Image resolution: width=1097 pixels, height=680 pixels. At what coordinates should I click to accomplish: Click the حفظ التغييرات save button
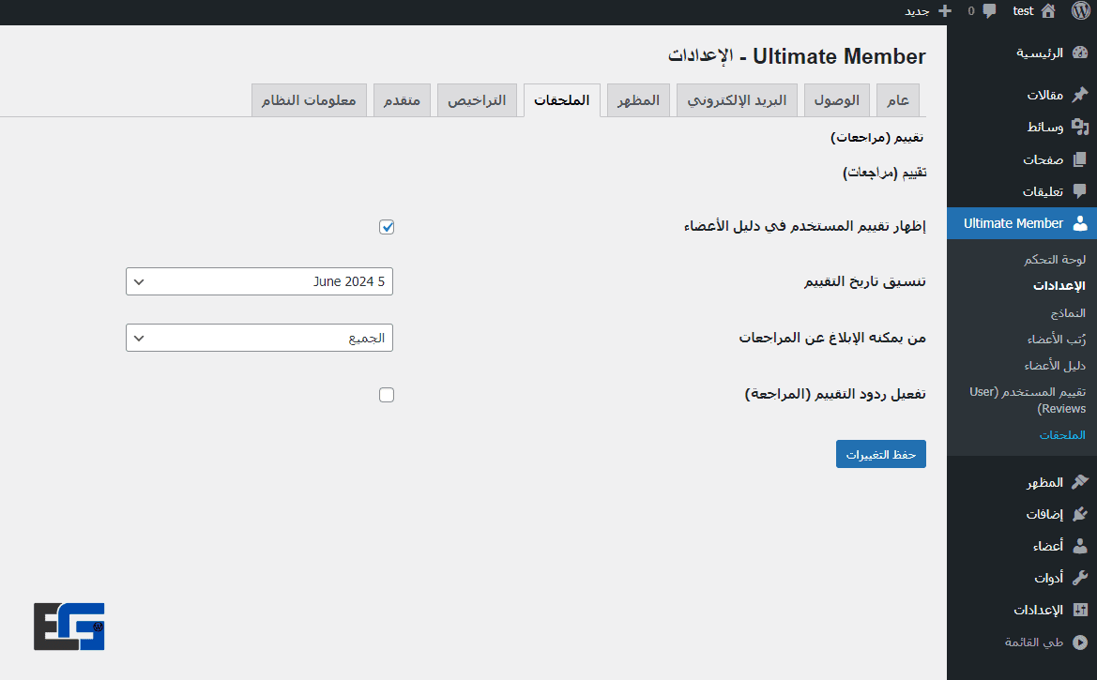pos(880,453)
